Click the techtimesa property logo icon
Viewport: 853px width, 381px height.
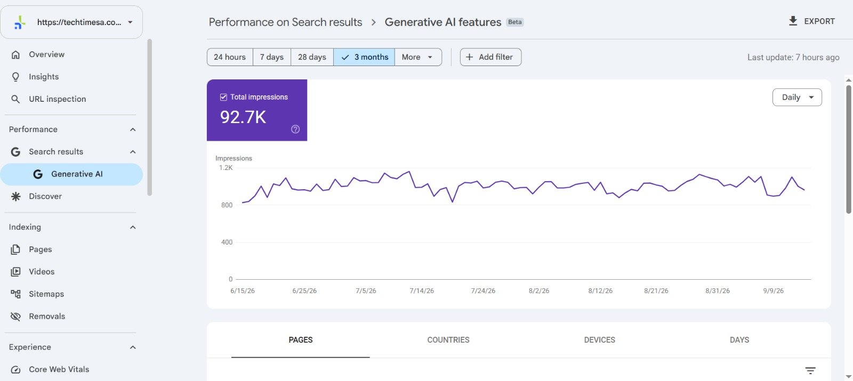click(20, 22)
